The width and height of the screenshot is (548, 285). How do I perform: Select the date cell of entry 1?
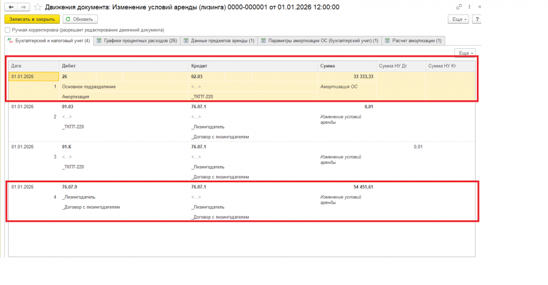coord(34,77)
